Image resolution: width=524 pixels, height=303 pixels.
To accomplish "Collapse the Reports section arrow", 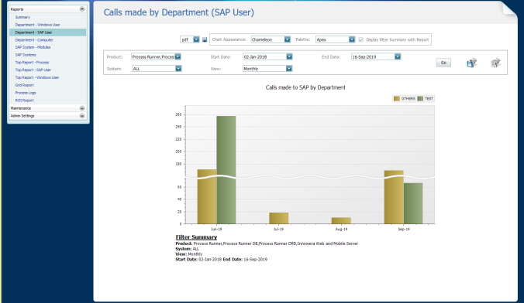I will coord(82,9).
